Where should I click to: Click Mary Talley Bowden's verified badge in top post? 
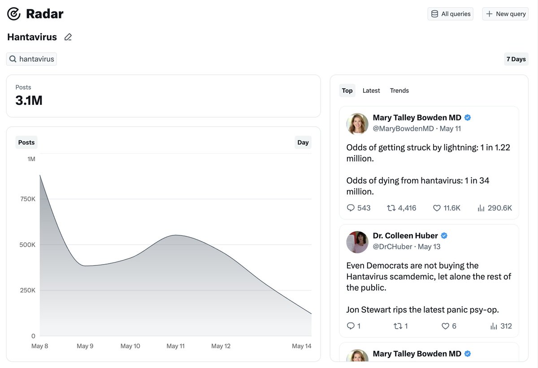pos(468,118)
